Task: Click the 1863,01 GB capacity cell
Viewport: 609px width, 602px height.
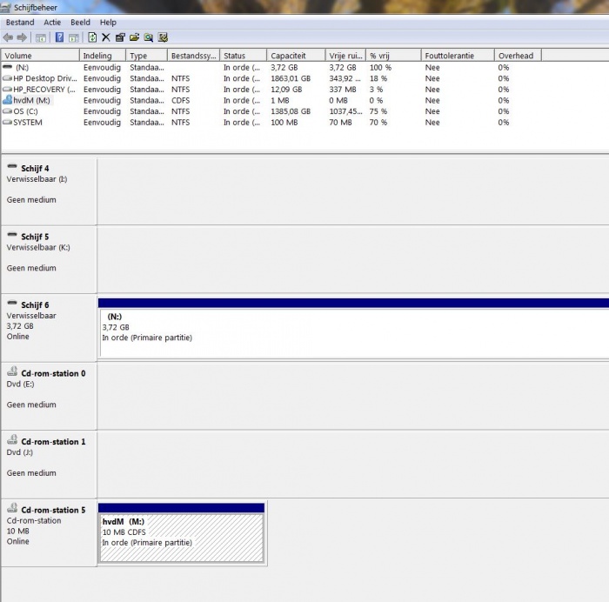Action: [291, 78]
